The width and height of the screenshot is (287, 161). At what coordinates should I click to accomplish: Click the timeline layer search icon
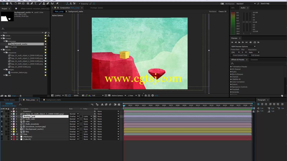point(20,104)
